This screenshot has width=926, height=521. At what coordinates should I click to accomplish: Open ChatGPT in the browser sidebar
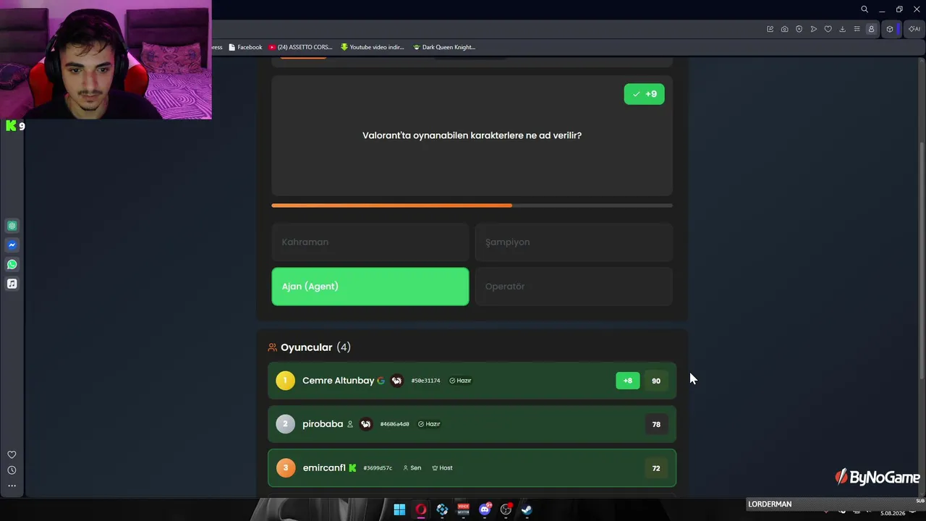click(x=12, y=226)
